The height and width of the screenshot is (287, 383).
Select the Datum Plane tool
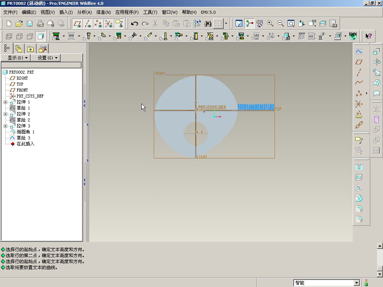pyautogui.click(x=359, y=62)
